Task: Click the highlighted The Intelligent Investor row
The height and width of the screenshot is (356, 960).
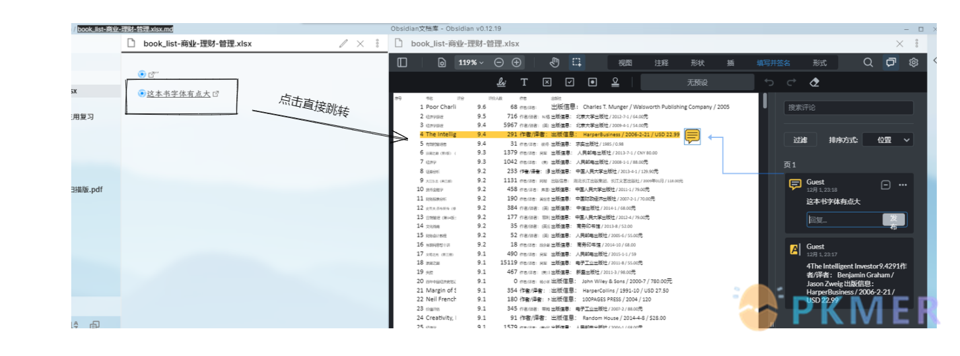Action: click(550, 134)
